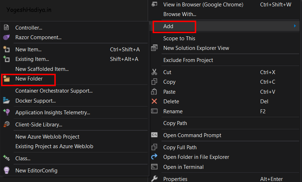Choose Container Orchestrator Support entry

tap(54, 91)
